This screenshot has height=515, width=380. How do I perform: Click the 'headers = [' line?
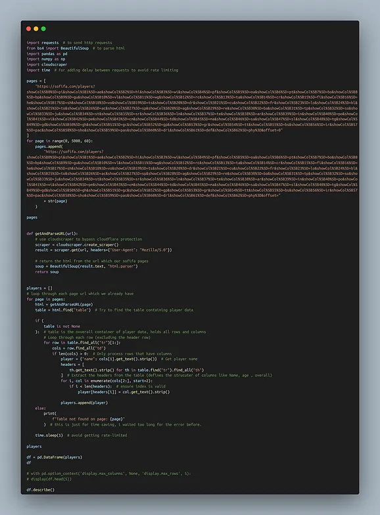pyautogui.click(x=72, y=365)
